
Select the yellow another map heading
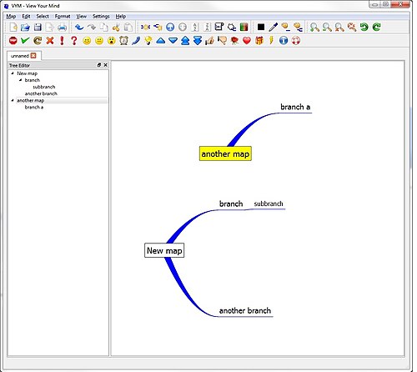pyautogui.click(x=225, y=153)
